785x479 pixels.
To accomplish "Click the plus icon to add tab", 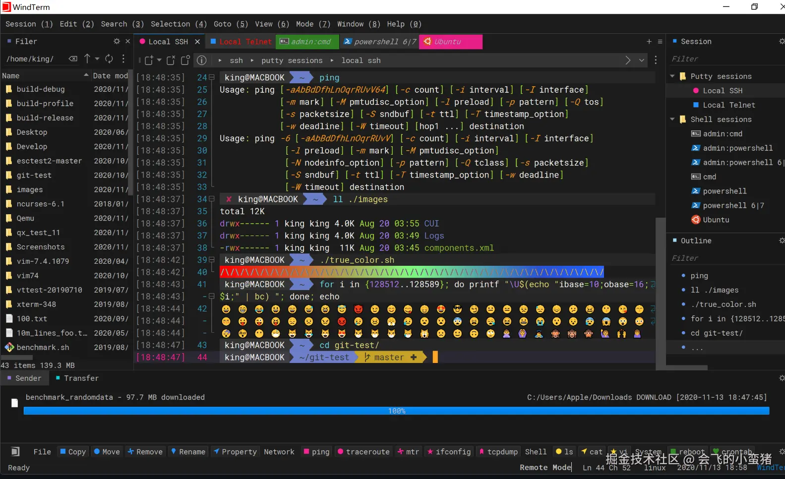I will click(x=649, y=42).
